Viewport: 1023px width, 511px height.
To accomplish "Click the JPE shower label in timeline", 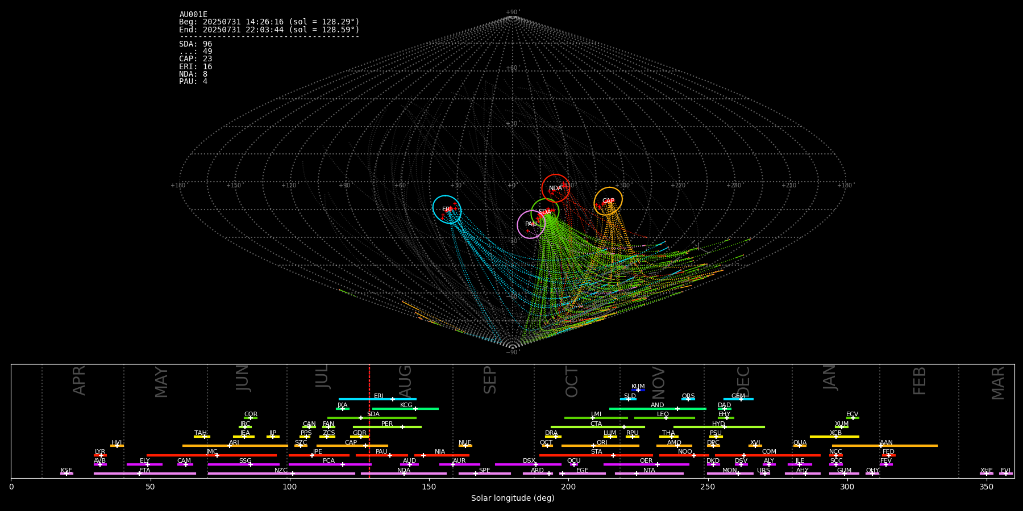I will 317,452.
